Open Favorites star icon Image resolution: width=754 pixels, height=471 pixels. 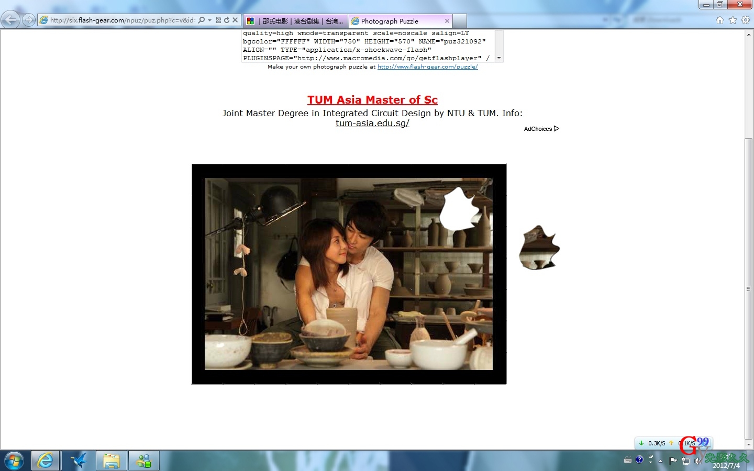click(733, 20)
